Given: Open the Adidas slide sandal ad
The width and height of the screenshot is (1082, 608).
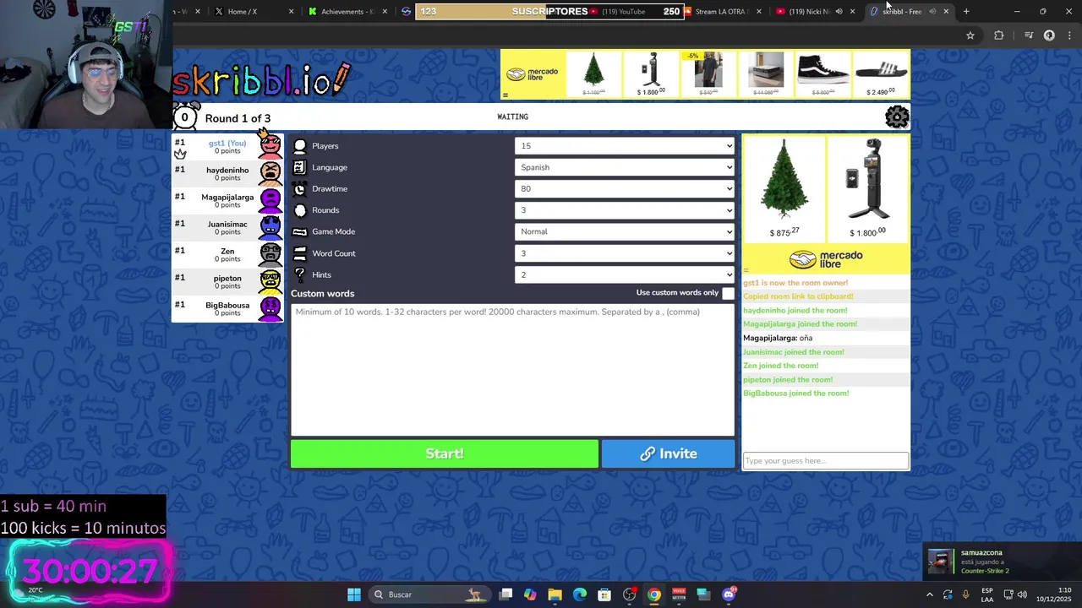Looking at the screenshot, I should point(881,73).
